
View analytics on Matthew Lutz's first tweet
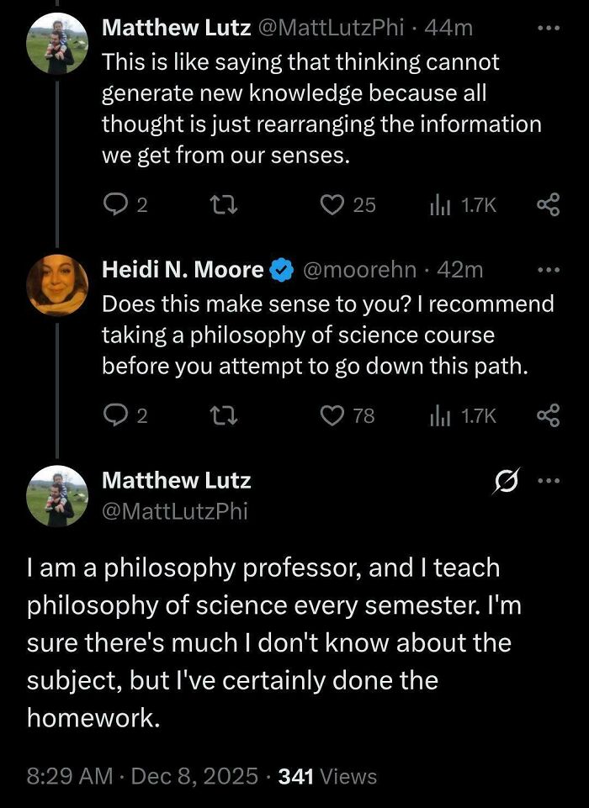pos(439,204)
